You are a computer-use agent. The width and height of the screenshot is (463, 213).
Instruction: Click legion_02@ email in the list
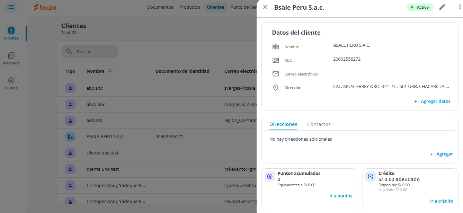click(x=240, y=121)
